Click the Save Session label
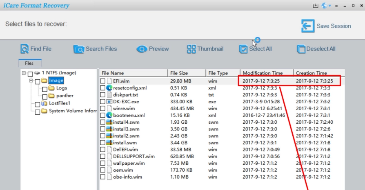 [334, 26]
